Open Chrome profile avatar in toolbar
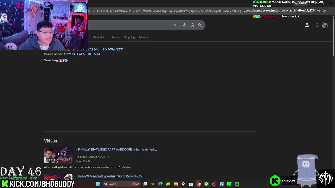The image size is (335, 188). point(325,11)
